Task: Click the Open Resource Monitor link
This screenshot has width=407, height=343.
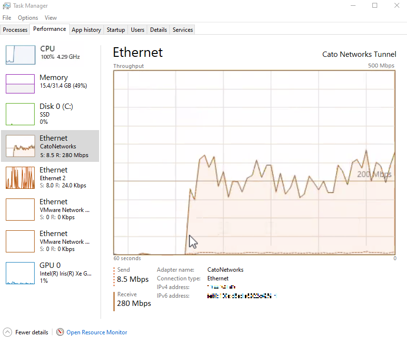Action: 97,332
